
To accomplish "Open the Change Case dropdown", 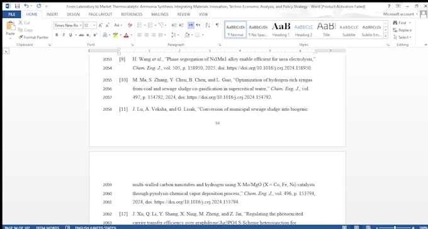I will [x=118, y=25].
